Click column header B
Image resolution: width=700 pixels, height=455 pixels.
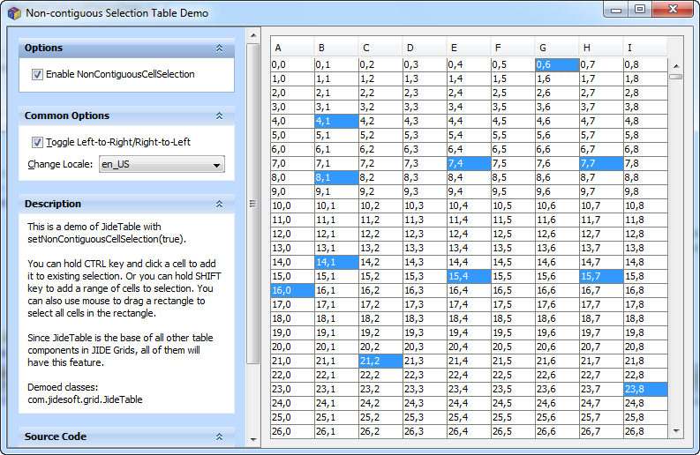[x=336, y=48]
